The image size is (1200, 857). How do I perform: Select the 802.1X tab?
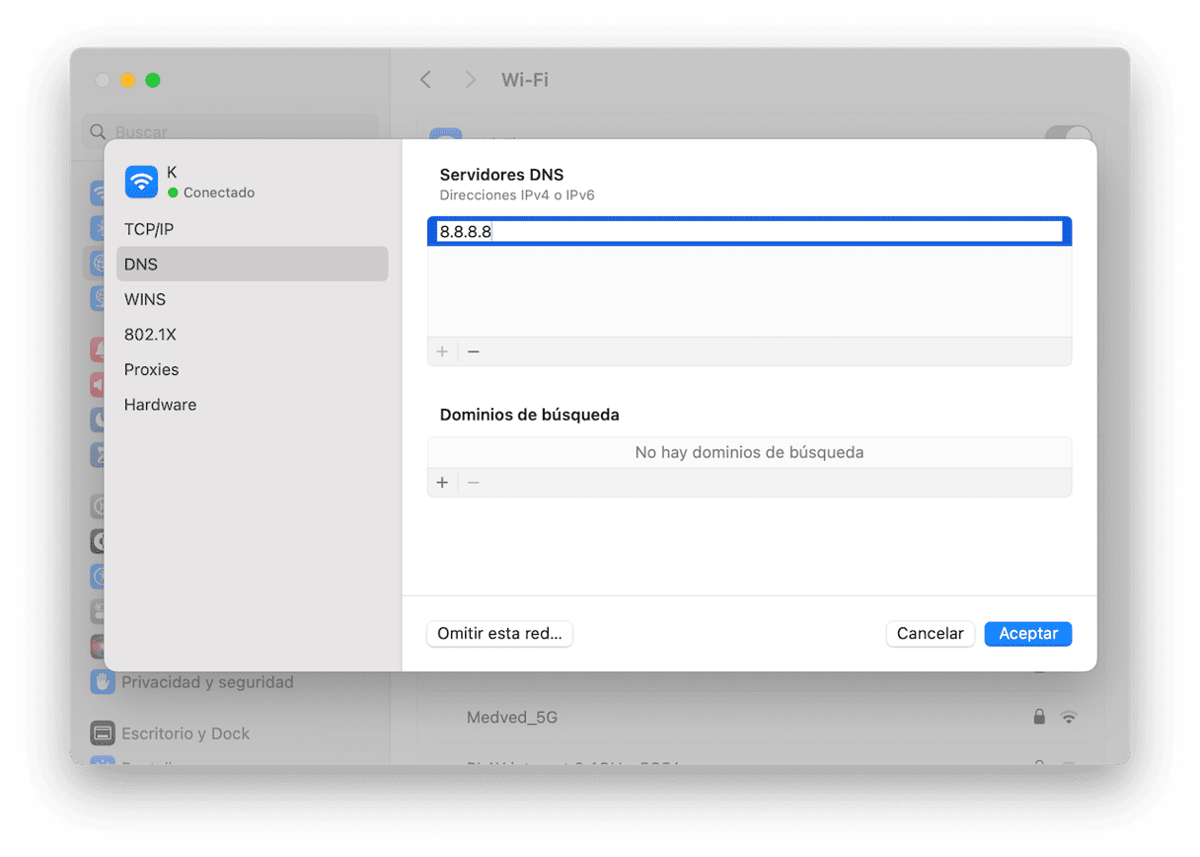tap(150, 335)
